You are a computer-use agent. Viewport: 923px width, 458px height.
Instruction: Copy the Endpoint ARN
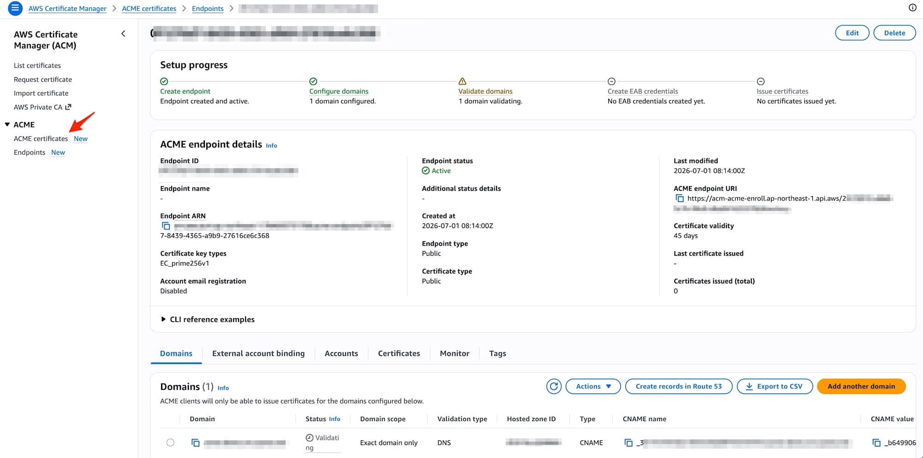(x=166, y=226)
